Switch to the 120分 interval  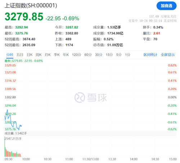(76, 55)
